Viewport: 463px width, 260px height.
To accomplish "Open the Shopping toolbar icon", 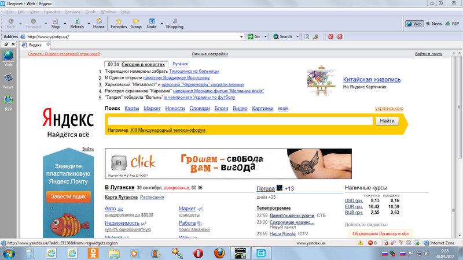I will (175, 23).
